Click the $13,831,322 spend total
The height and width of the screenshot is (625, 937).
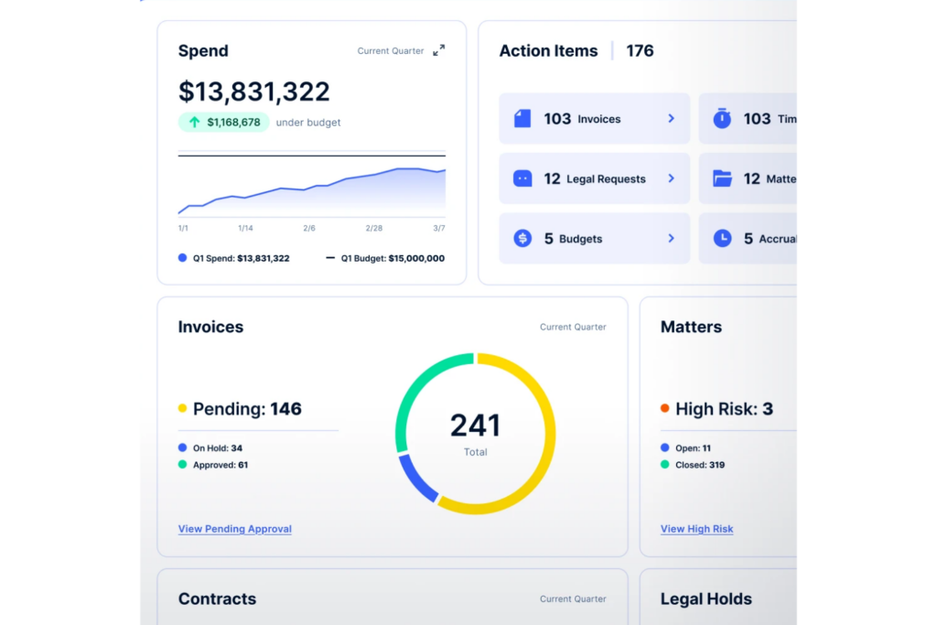coord(254,92)
